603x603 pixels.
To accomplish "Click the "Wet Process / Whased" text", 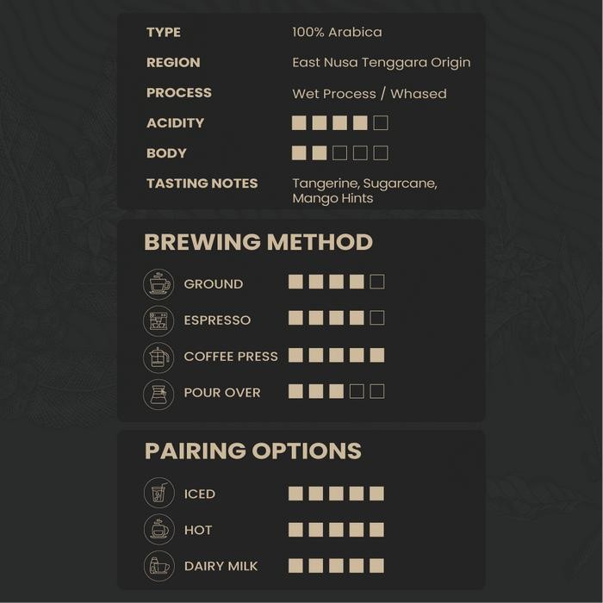I will (x=369, y=94).
